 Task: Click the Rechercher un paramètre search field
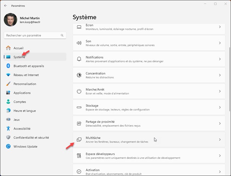point(32,35)
